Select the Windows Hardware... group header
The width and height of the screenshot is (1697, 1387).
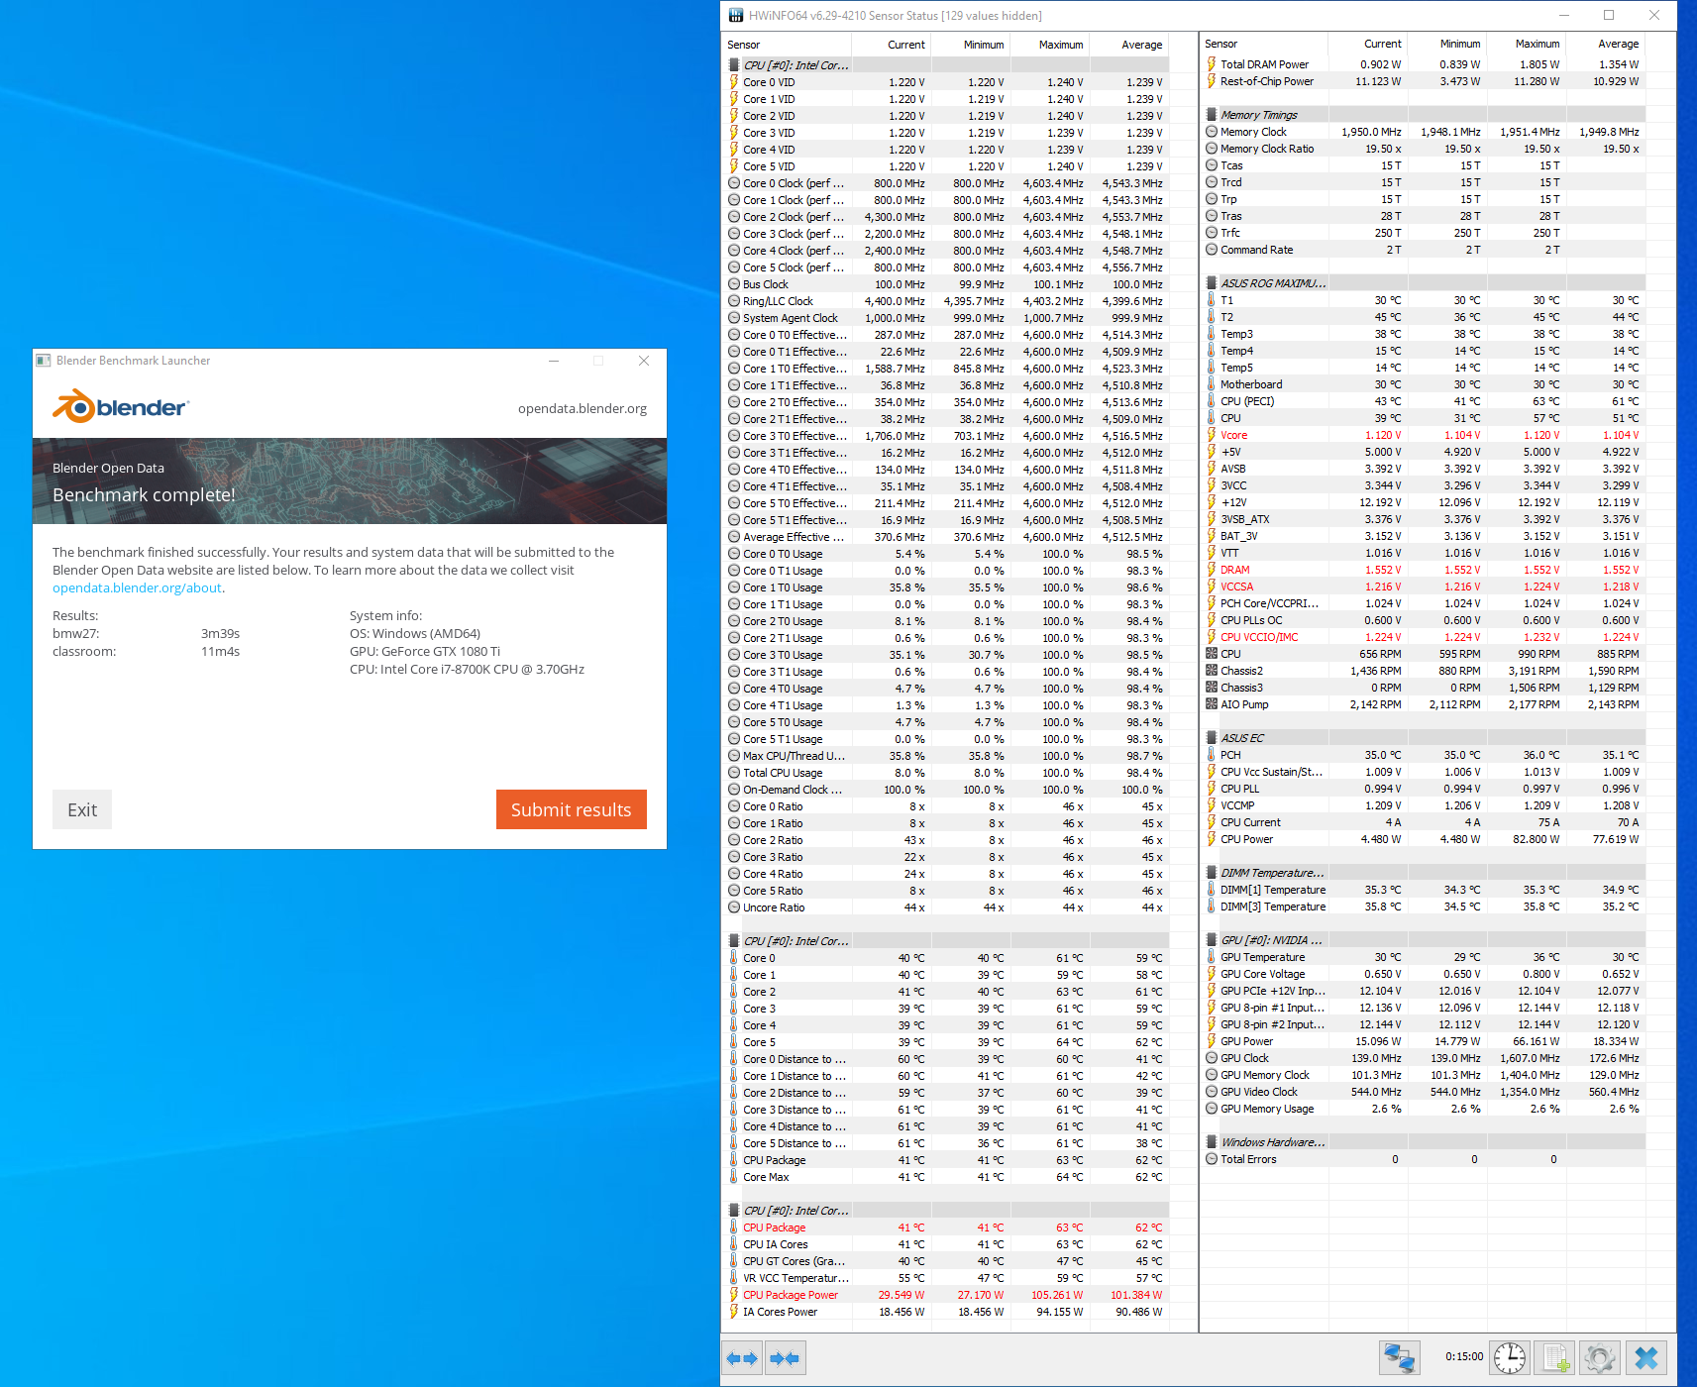coord(1426,1142)
